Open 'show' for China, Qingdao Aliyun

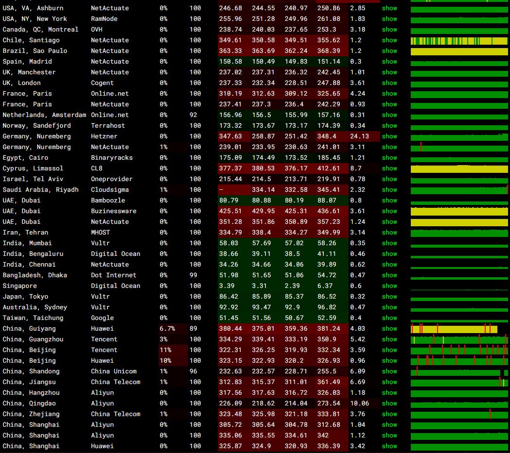(x=389, y=403)
